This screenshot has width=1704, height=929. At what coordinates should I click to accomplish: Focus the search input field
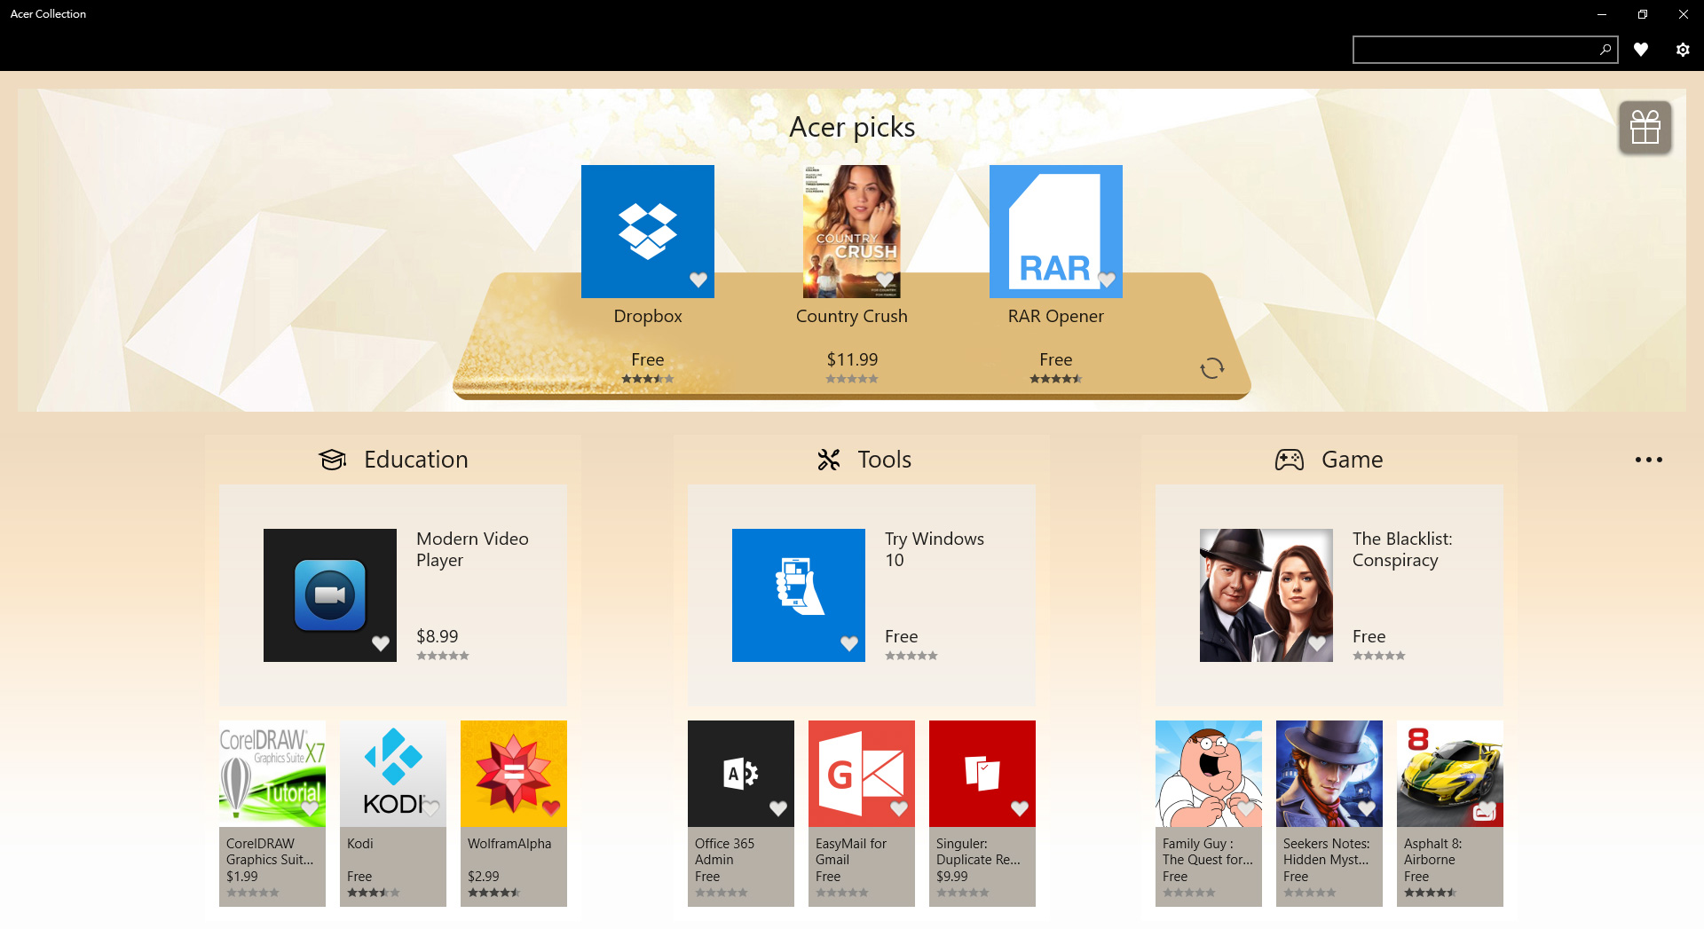tap(1485, 50)
